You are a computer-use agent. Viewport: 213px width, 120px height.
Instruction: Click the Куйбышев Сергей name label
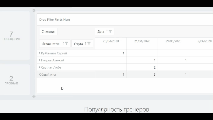click(54, 53)
